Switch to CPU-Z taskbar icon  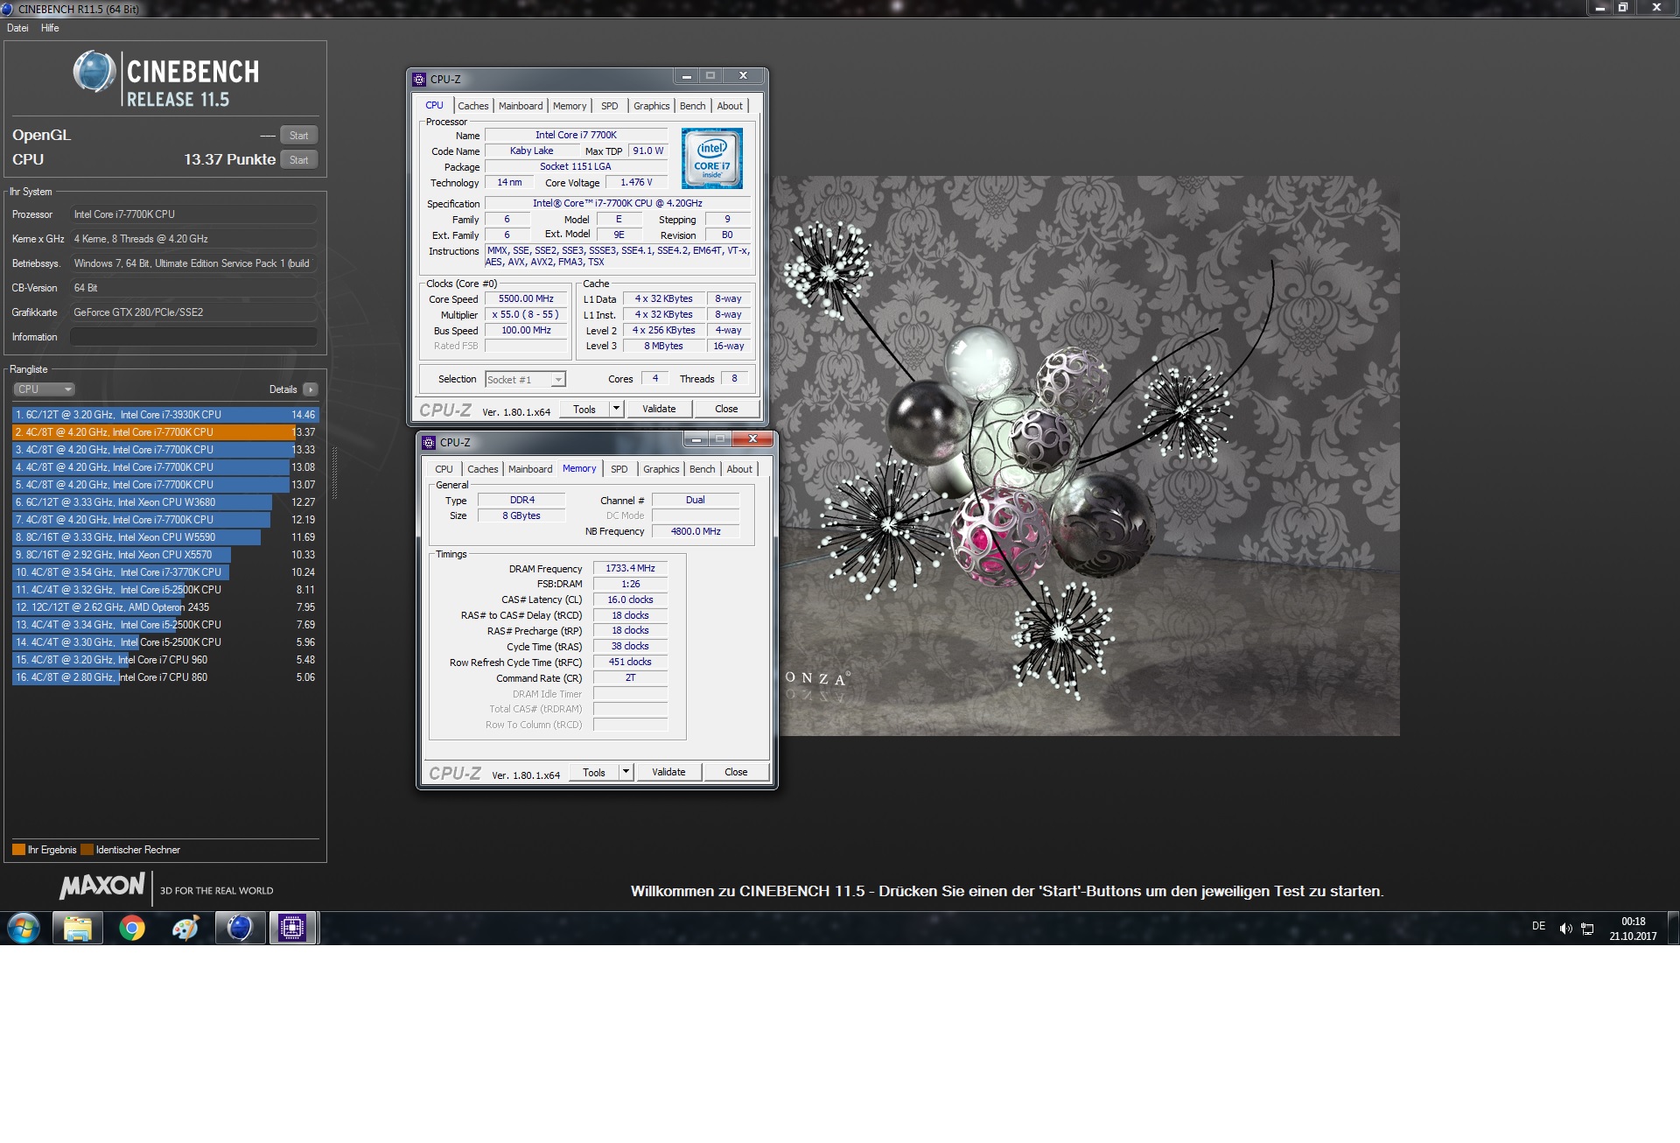pos(293,928)
